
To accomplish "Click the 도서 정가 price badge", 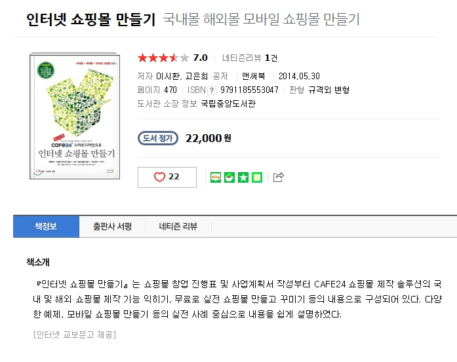I will coord(158,138).
